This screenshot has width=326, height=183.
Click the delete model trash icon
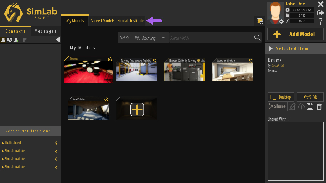[319, 106]
